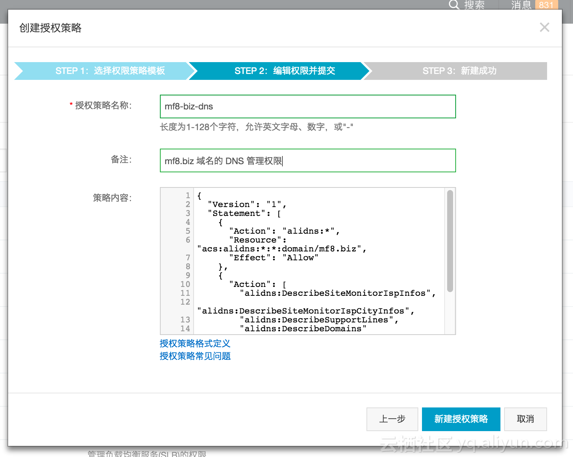Click the 上一步 button
Viewport: 573px width, 457px height.
pyautogui.click(x=392, y=419)
